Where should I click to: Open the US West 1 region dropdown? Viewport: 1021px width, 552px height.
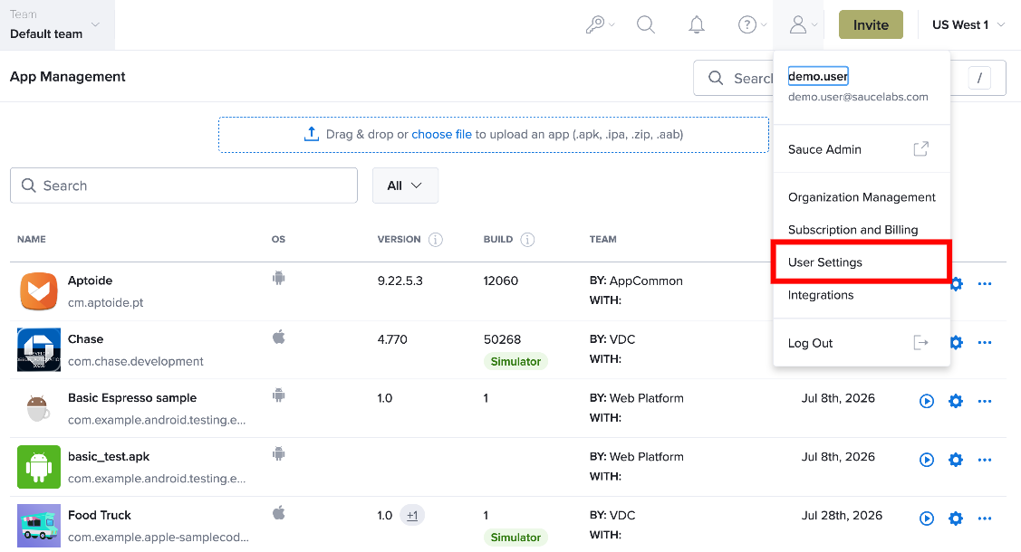click(968, 24)
